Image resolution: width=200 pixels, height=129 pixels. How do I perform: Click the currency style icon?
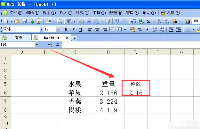132,29
